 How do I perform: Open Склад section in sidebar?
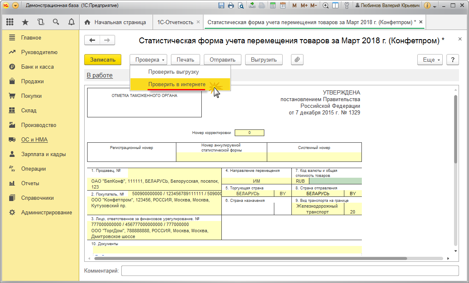tap(40, 110)
